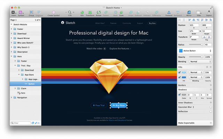Expand the Award Winner group
This screenshot has width=223, height=139.
11,38
